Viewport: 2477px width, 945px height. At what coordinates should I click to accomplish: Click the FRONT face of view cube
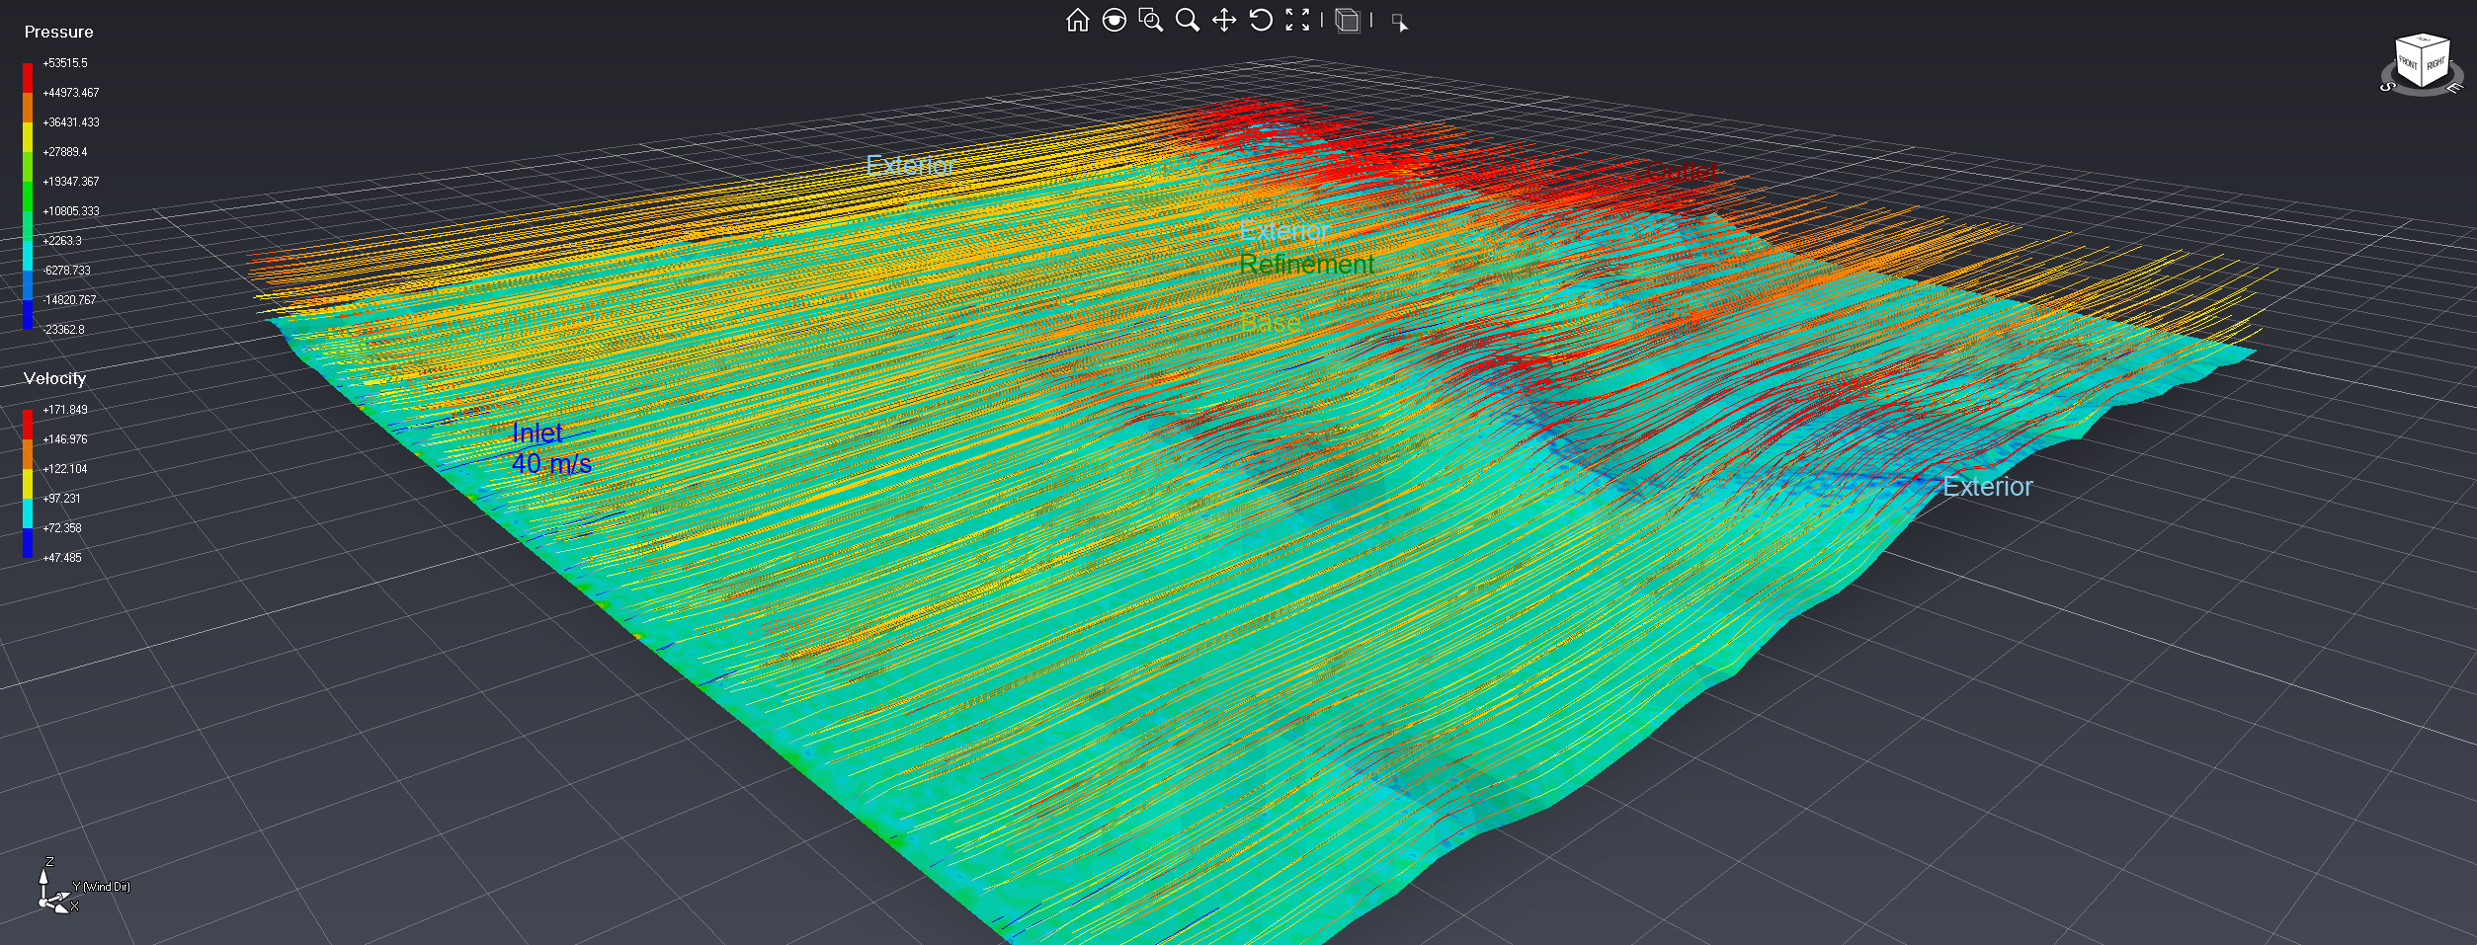[x=2408, y=65]
